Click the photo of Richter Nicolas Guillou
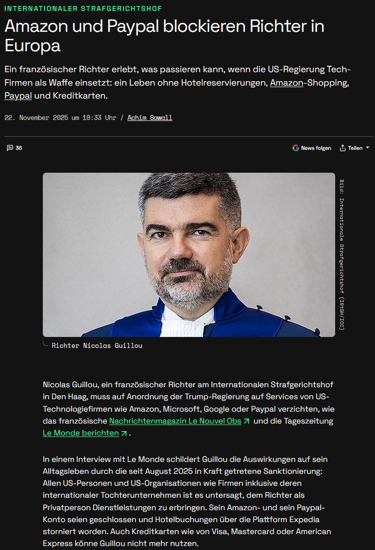The height and width of the screenshot is (550, 375). pyautogui.click(x=189, y=255)
